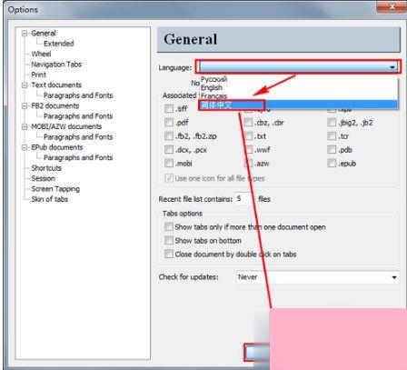This screenshot has height=370, width=407.
Task: Enable Show tabs on bottom
Action: 169,240
